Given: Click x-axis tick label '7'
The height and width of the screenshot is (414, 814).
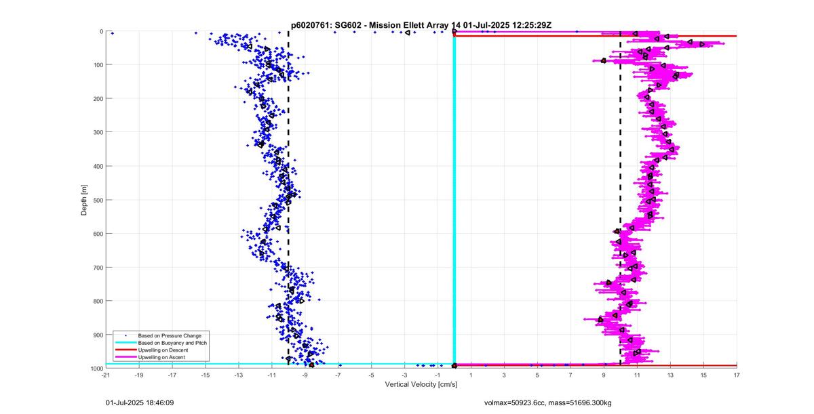Looking at the screenshot, I should point(571,375).
